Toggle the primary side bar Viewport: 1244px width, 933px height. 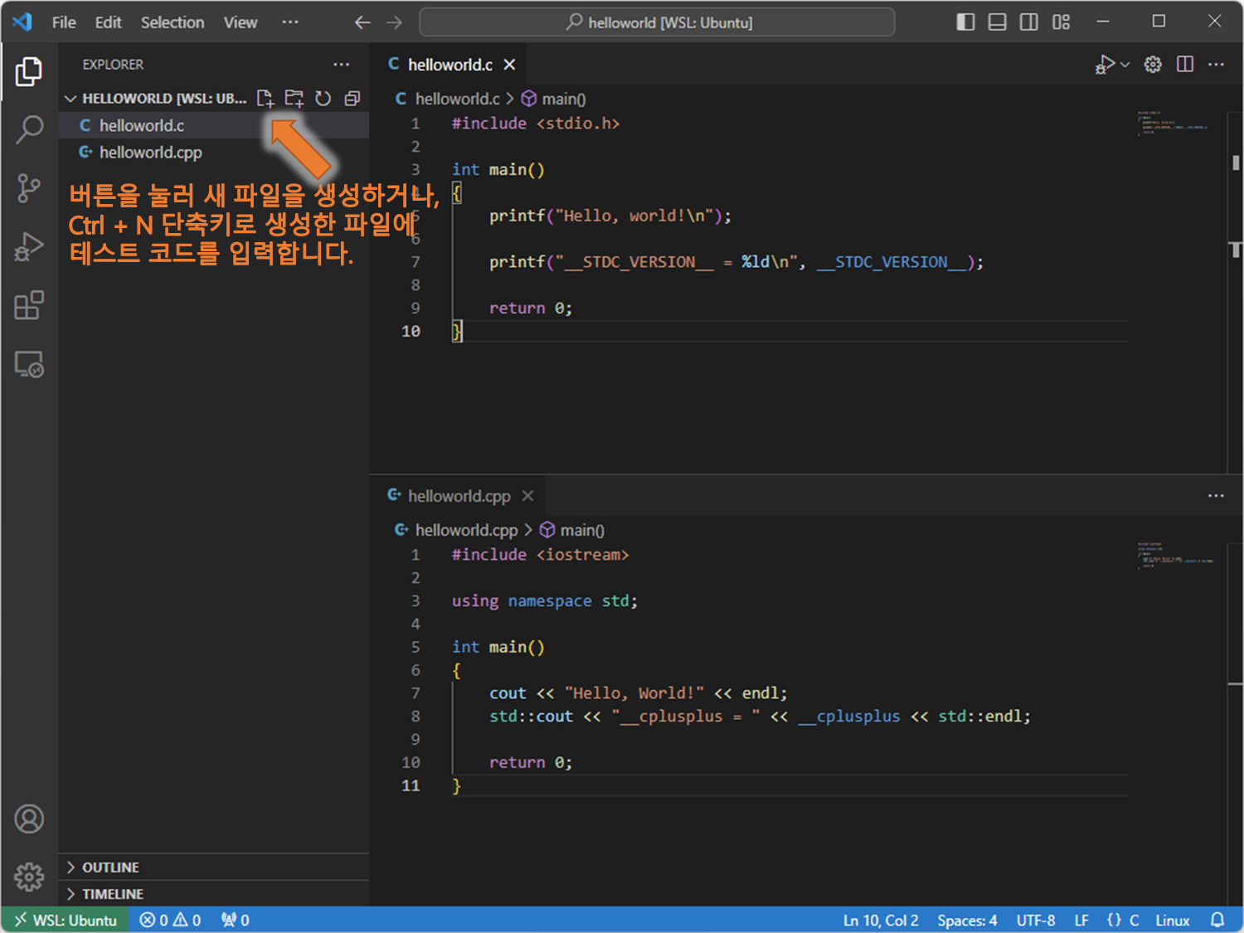click(965, 22)
